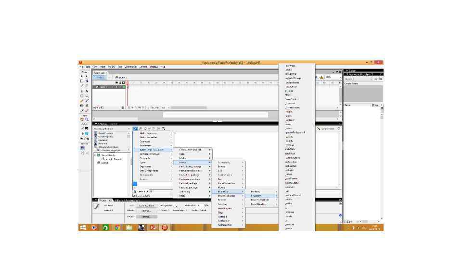Toggle the Timeline show/hide button
Viewport: 462px width, 259px height.
tap(99, 78)
